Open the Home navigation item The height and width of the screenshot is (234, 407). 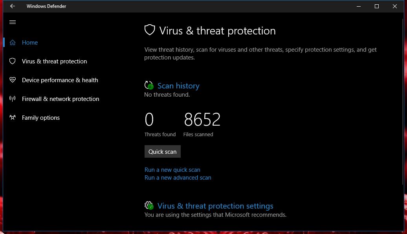pos(30,42)
